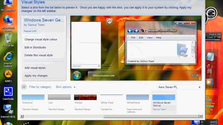The width and height of the screenshot is (223, 125).
Task: Click left arrow of skin list scrollbar
Action: coord(22,116)
